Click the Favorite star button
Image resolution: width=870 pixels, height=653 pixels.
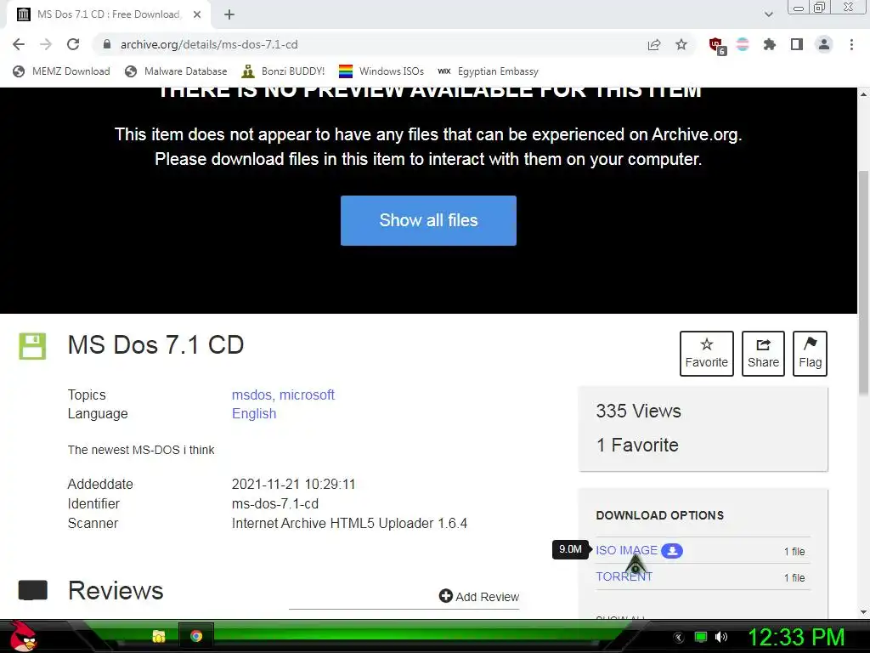(706, 354)
